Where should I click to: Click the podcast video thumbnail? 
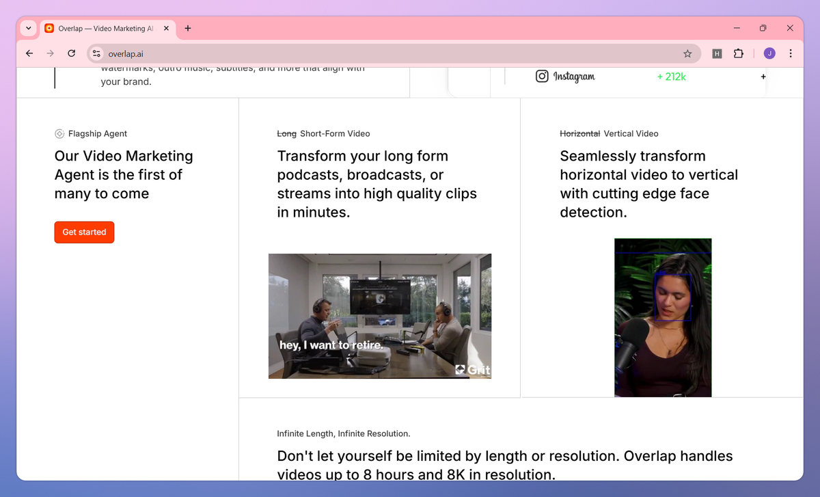point(380,316)
